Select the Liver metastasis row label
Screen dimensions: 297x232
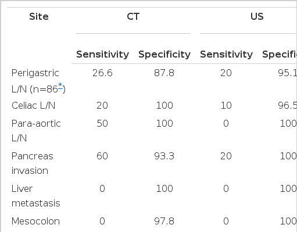click(36, 196)
